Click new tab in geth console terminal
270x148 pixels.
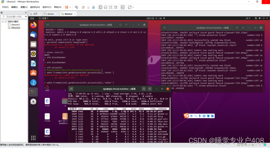click(x=48, y=25)
